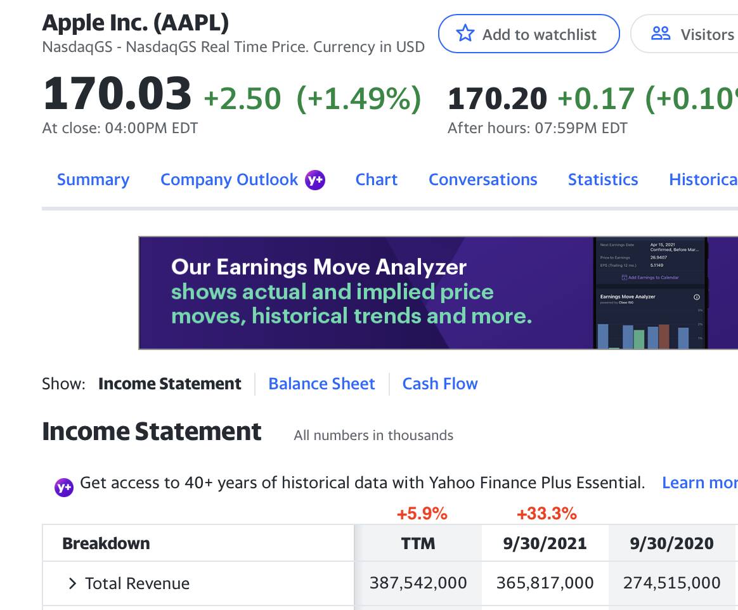Show the Balance Sheet
738x610 pixels.
click(321, 384)
